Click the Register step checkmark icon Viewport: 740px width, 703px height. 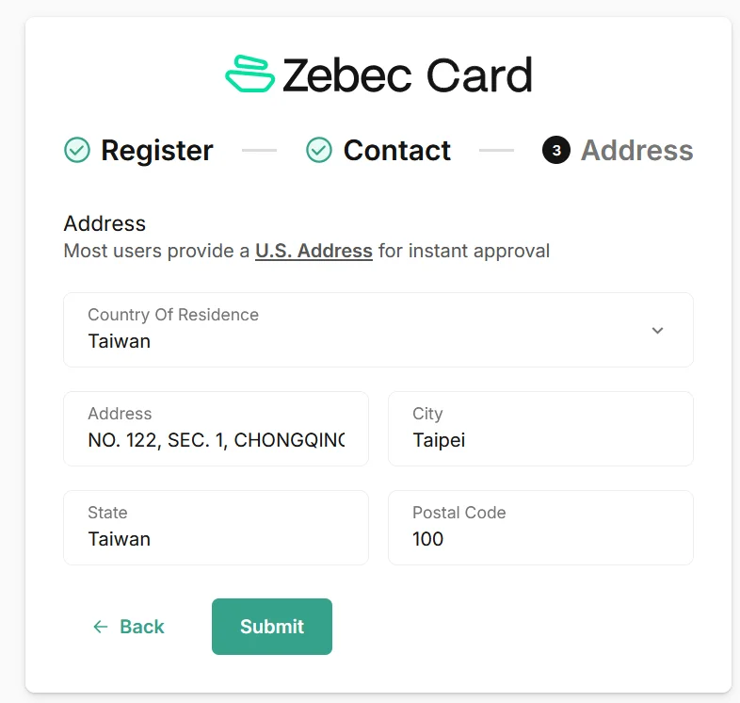click(x=77, y=150)
